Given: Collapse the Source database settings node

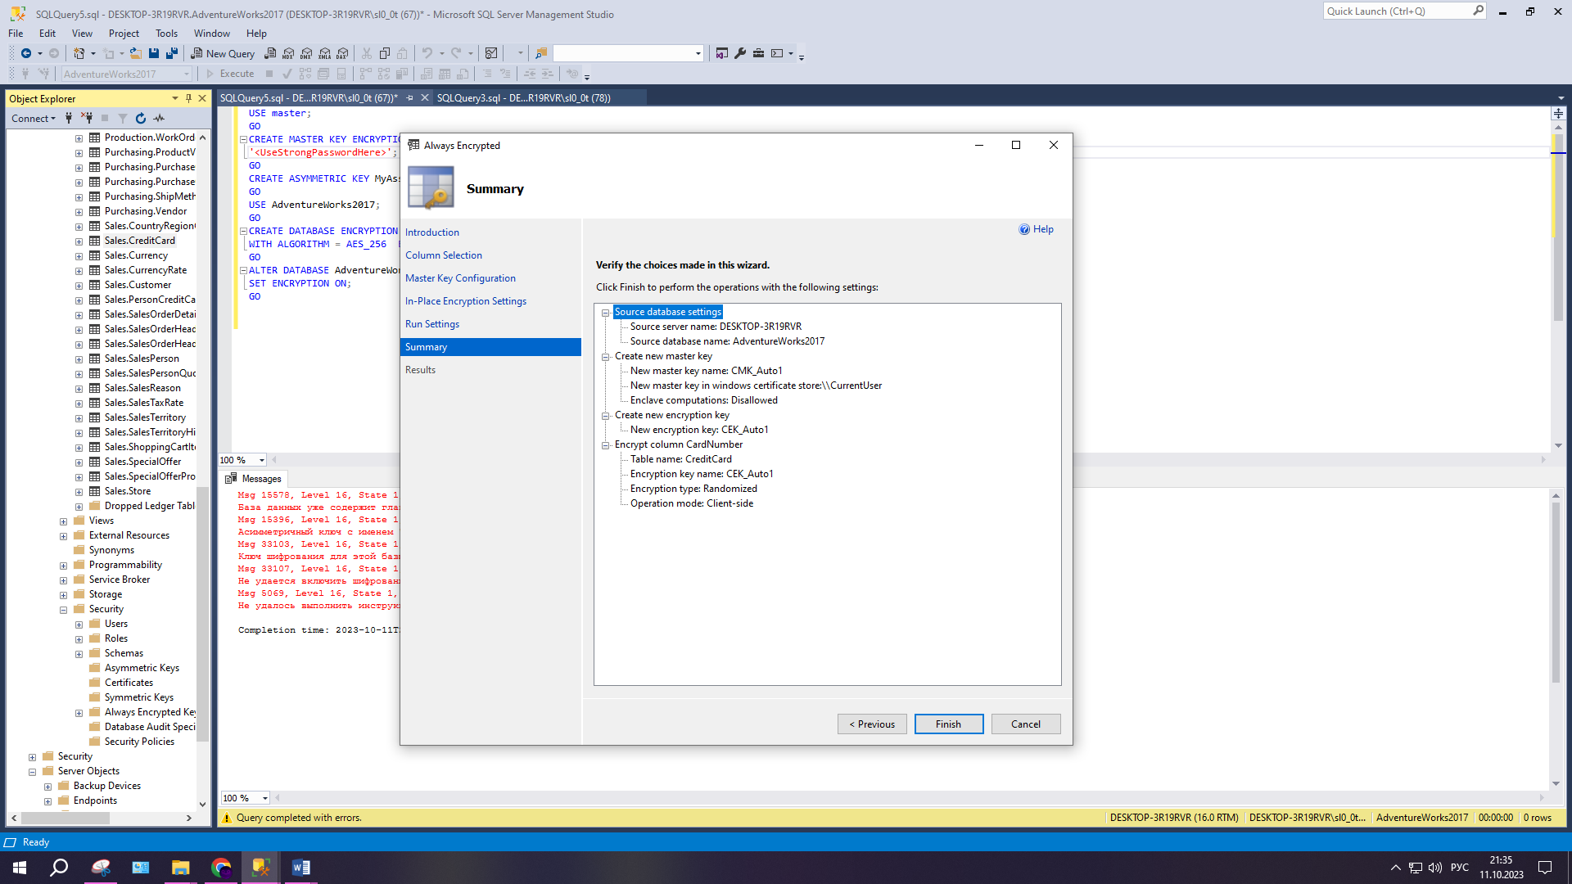Looking at the screenshot, I should [x=606, y=312].
